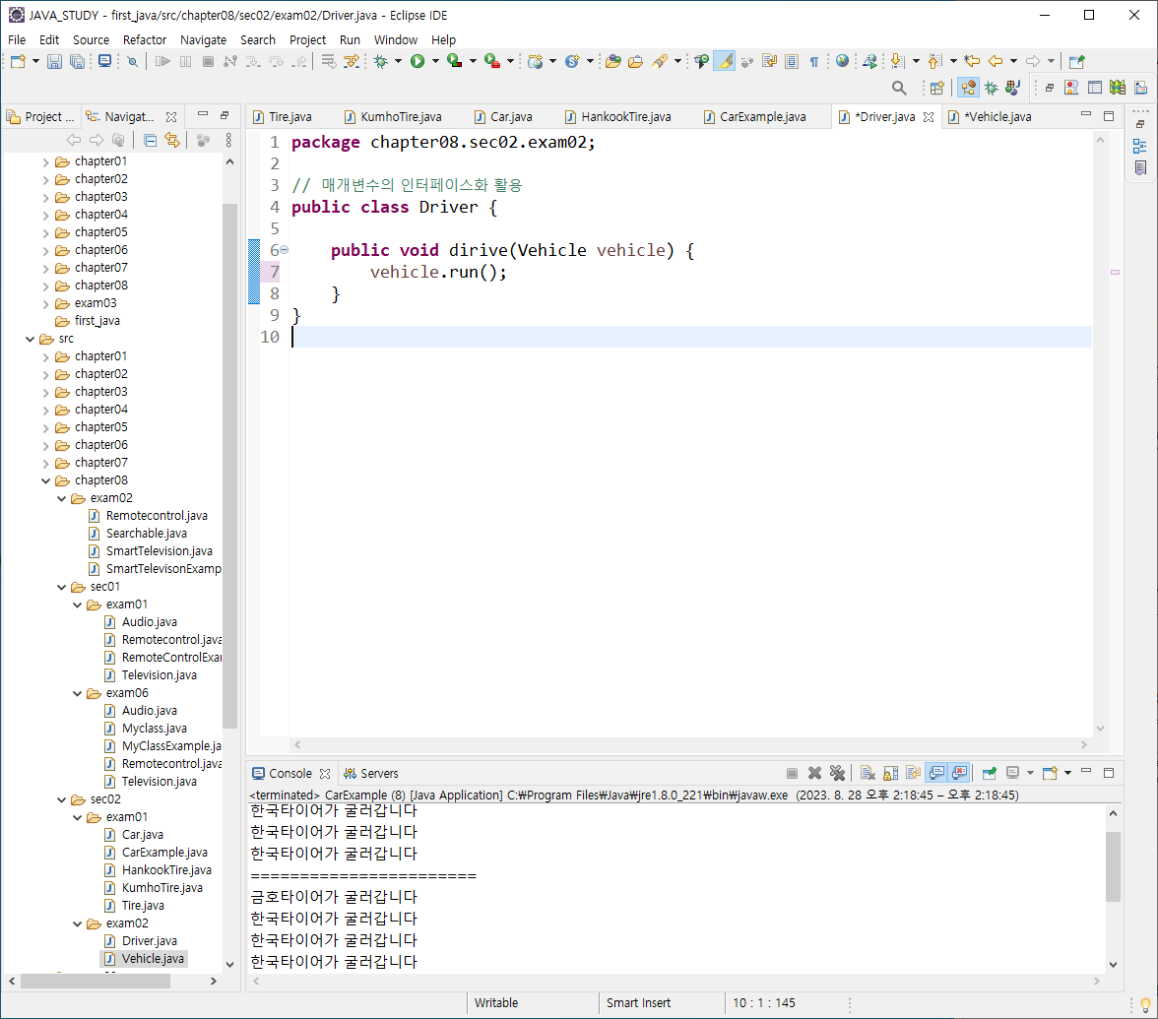Viewport: 1158px width, 1019px height.
Task: Click the Navigator vertical scrollbar
Action: [229, 465]
